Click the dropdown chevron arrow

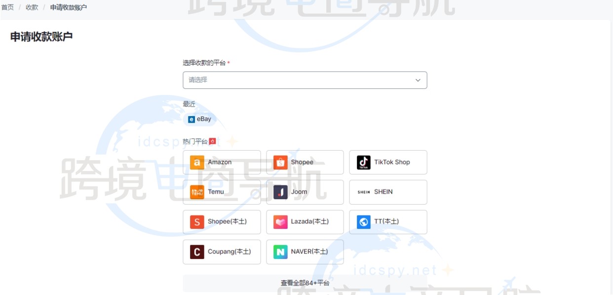click(x=417, y=80)
